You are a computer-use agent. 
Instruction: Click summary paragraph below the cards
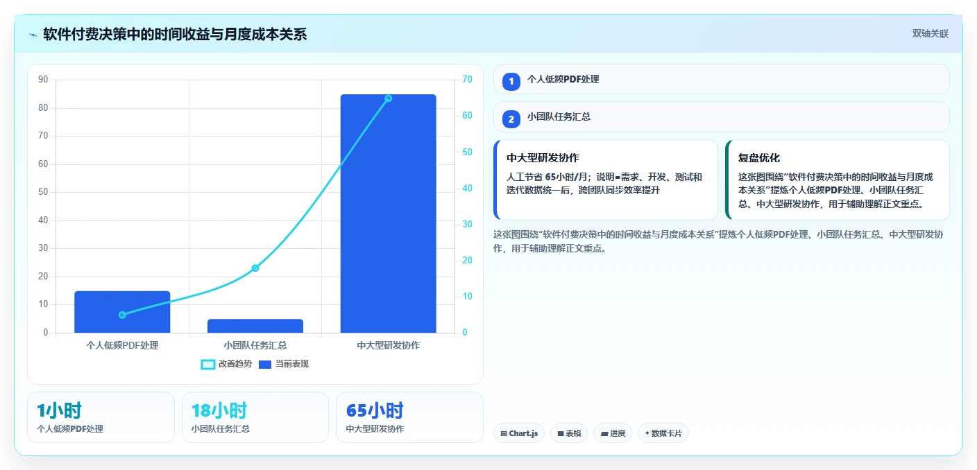pos(718,241)
